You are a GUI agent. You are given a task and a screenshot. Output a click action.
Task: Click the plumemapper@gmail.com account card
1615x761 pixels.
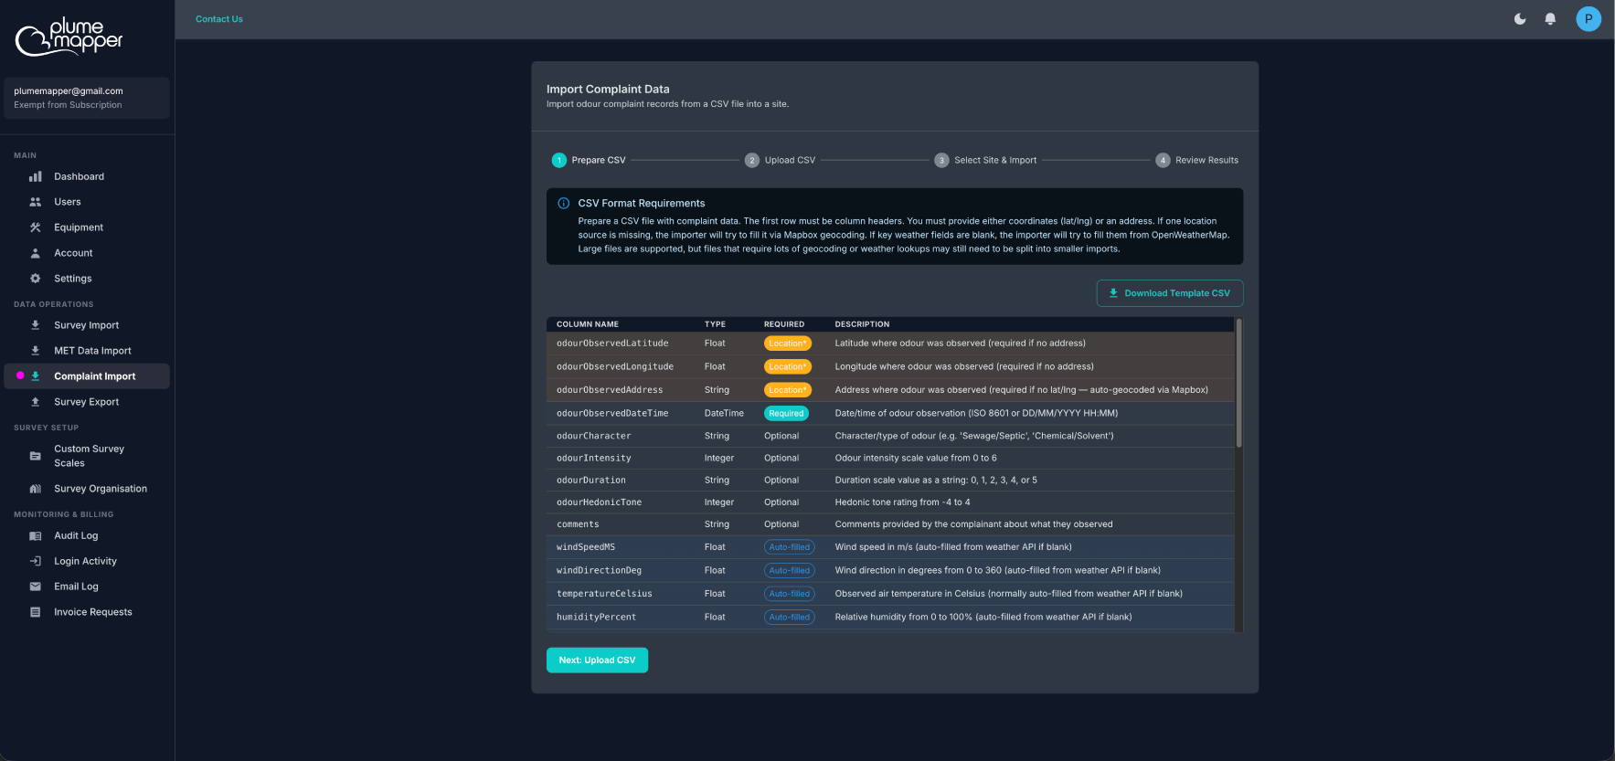(87, 98)
